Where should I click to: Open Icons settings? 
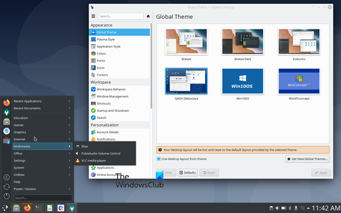click(119, 68)
